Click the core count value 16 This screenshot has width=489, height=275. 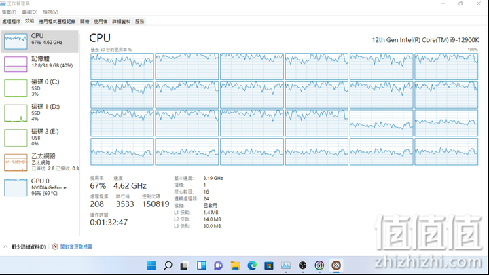tap(206, 191)
